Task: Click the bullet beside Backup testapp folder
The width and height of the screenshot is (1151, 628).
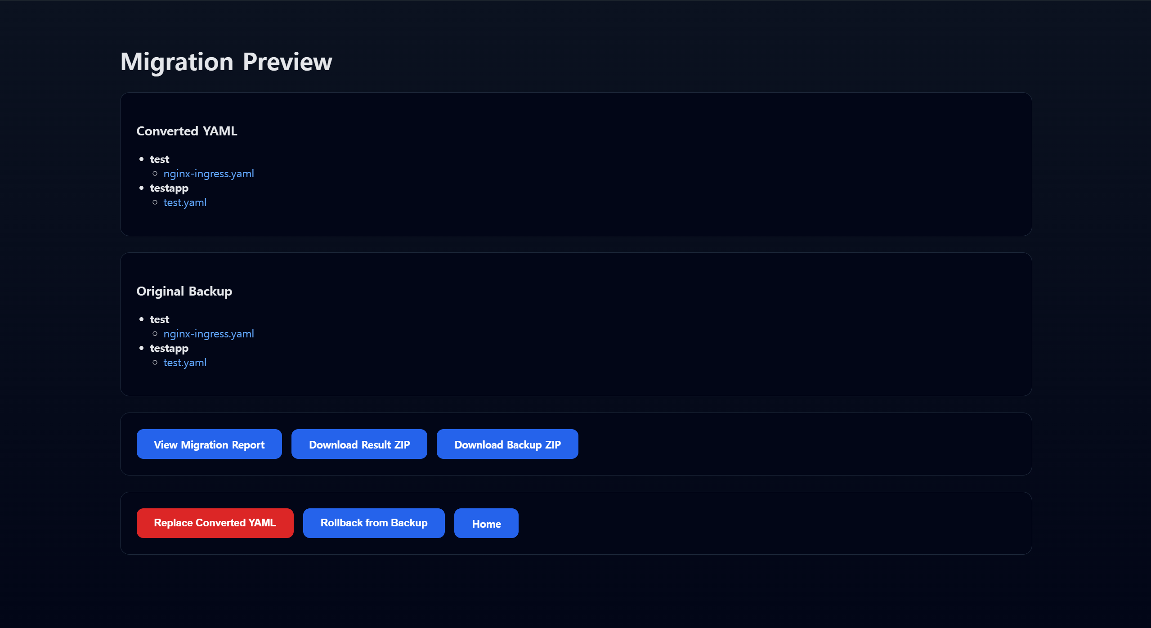Action: click(141, 348)
